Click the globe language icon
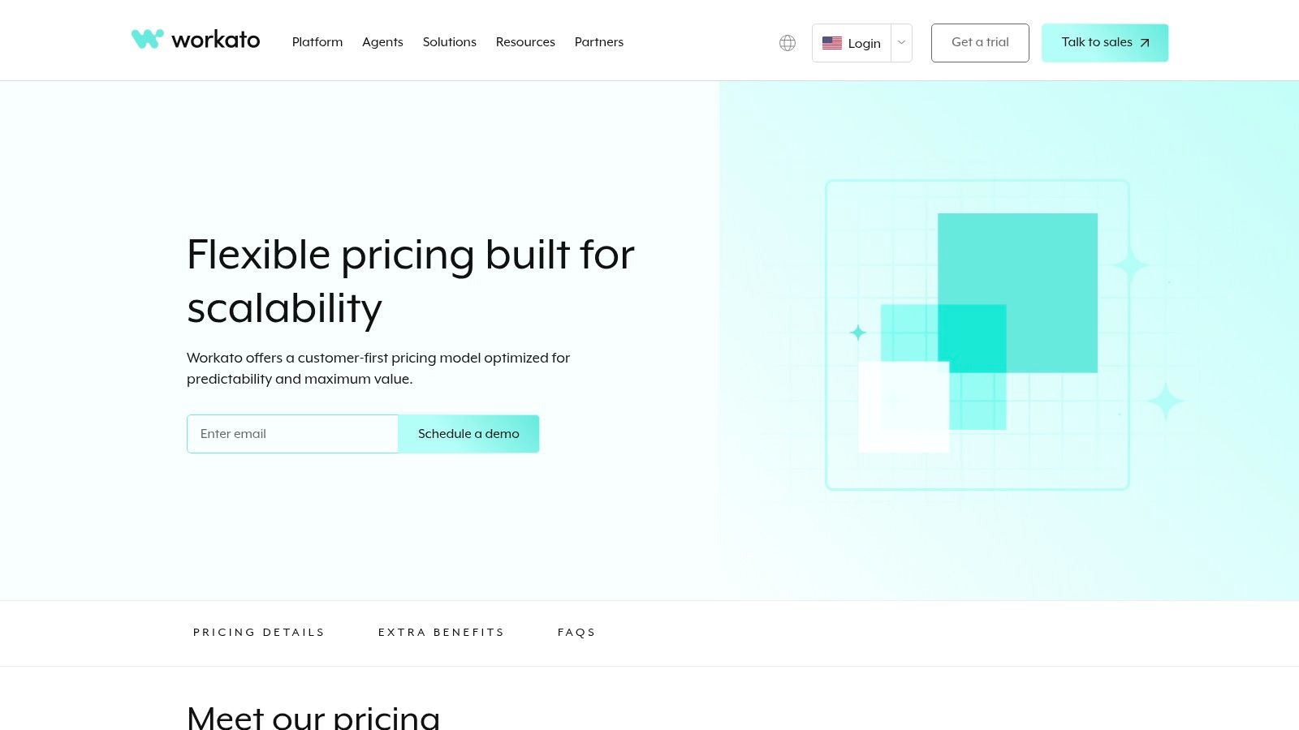Viewport: 1299px width, 730px height. tap(787, 42)
